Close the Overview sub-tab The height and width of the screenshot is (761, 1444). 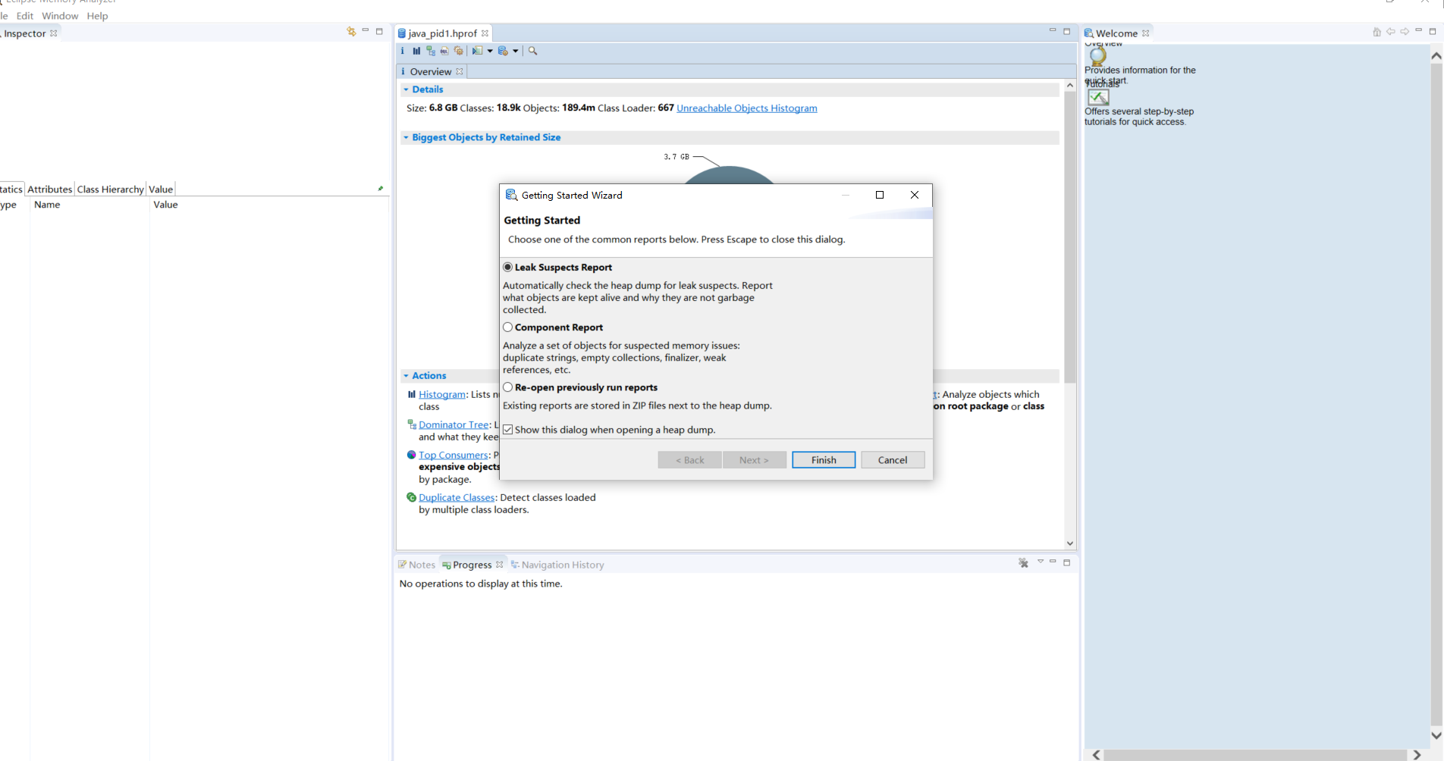coord(460,71)
